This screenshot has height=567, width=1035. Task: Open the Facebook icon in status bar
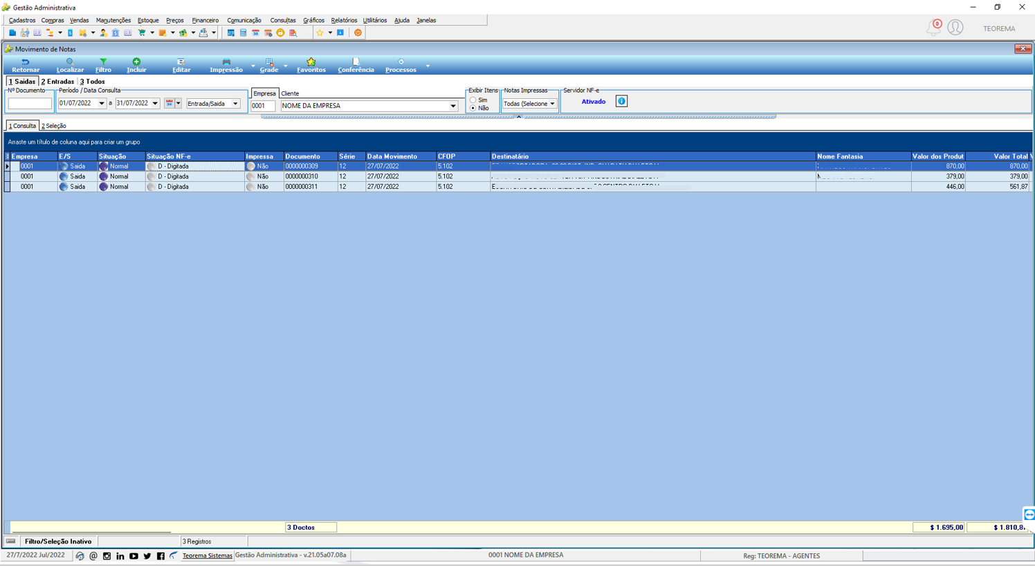(161, 556)
